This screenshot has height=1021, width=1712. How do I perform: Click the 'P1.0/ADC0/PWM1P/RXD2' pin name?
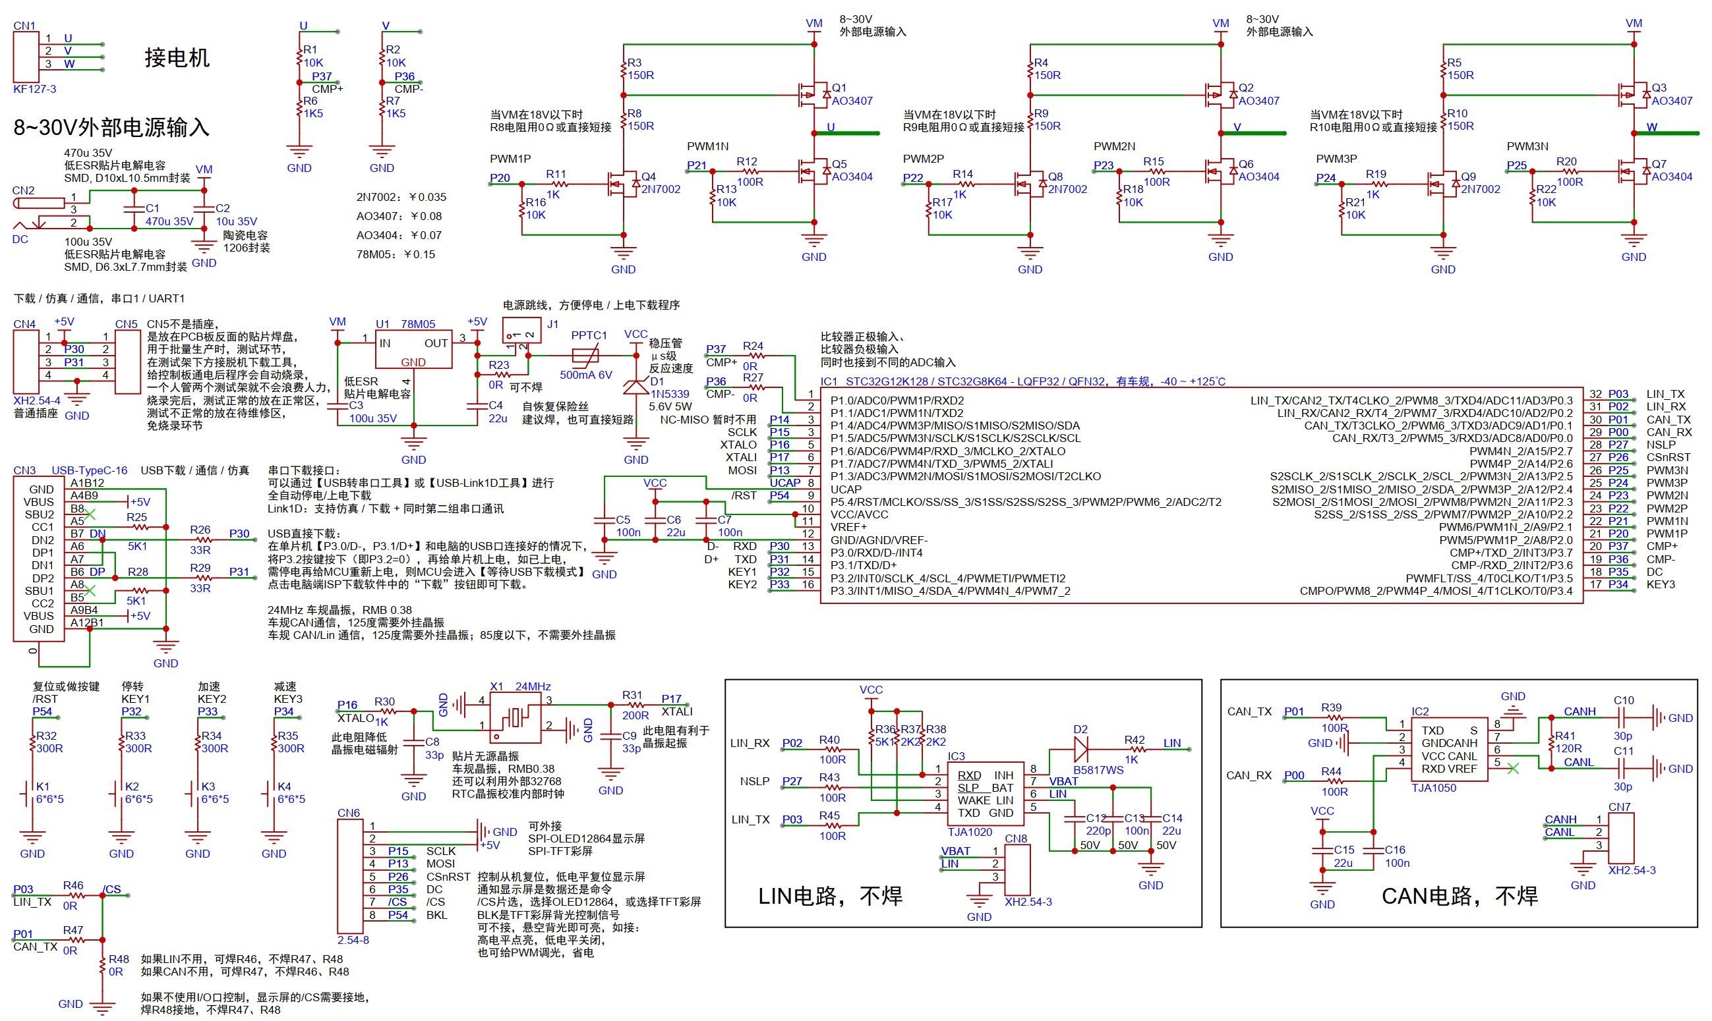[x=897, y=400]
